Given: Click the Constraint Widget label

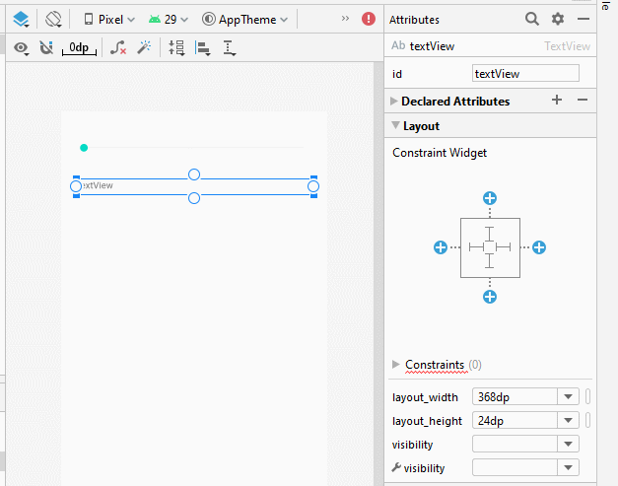Looking at the screenshot, I should click(x=440, y=153).
